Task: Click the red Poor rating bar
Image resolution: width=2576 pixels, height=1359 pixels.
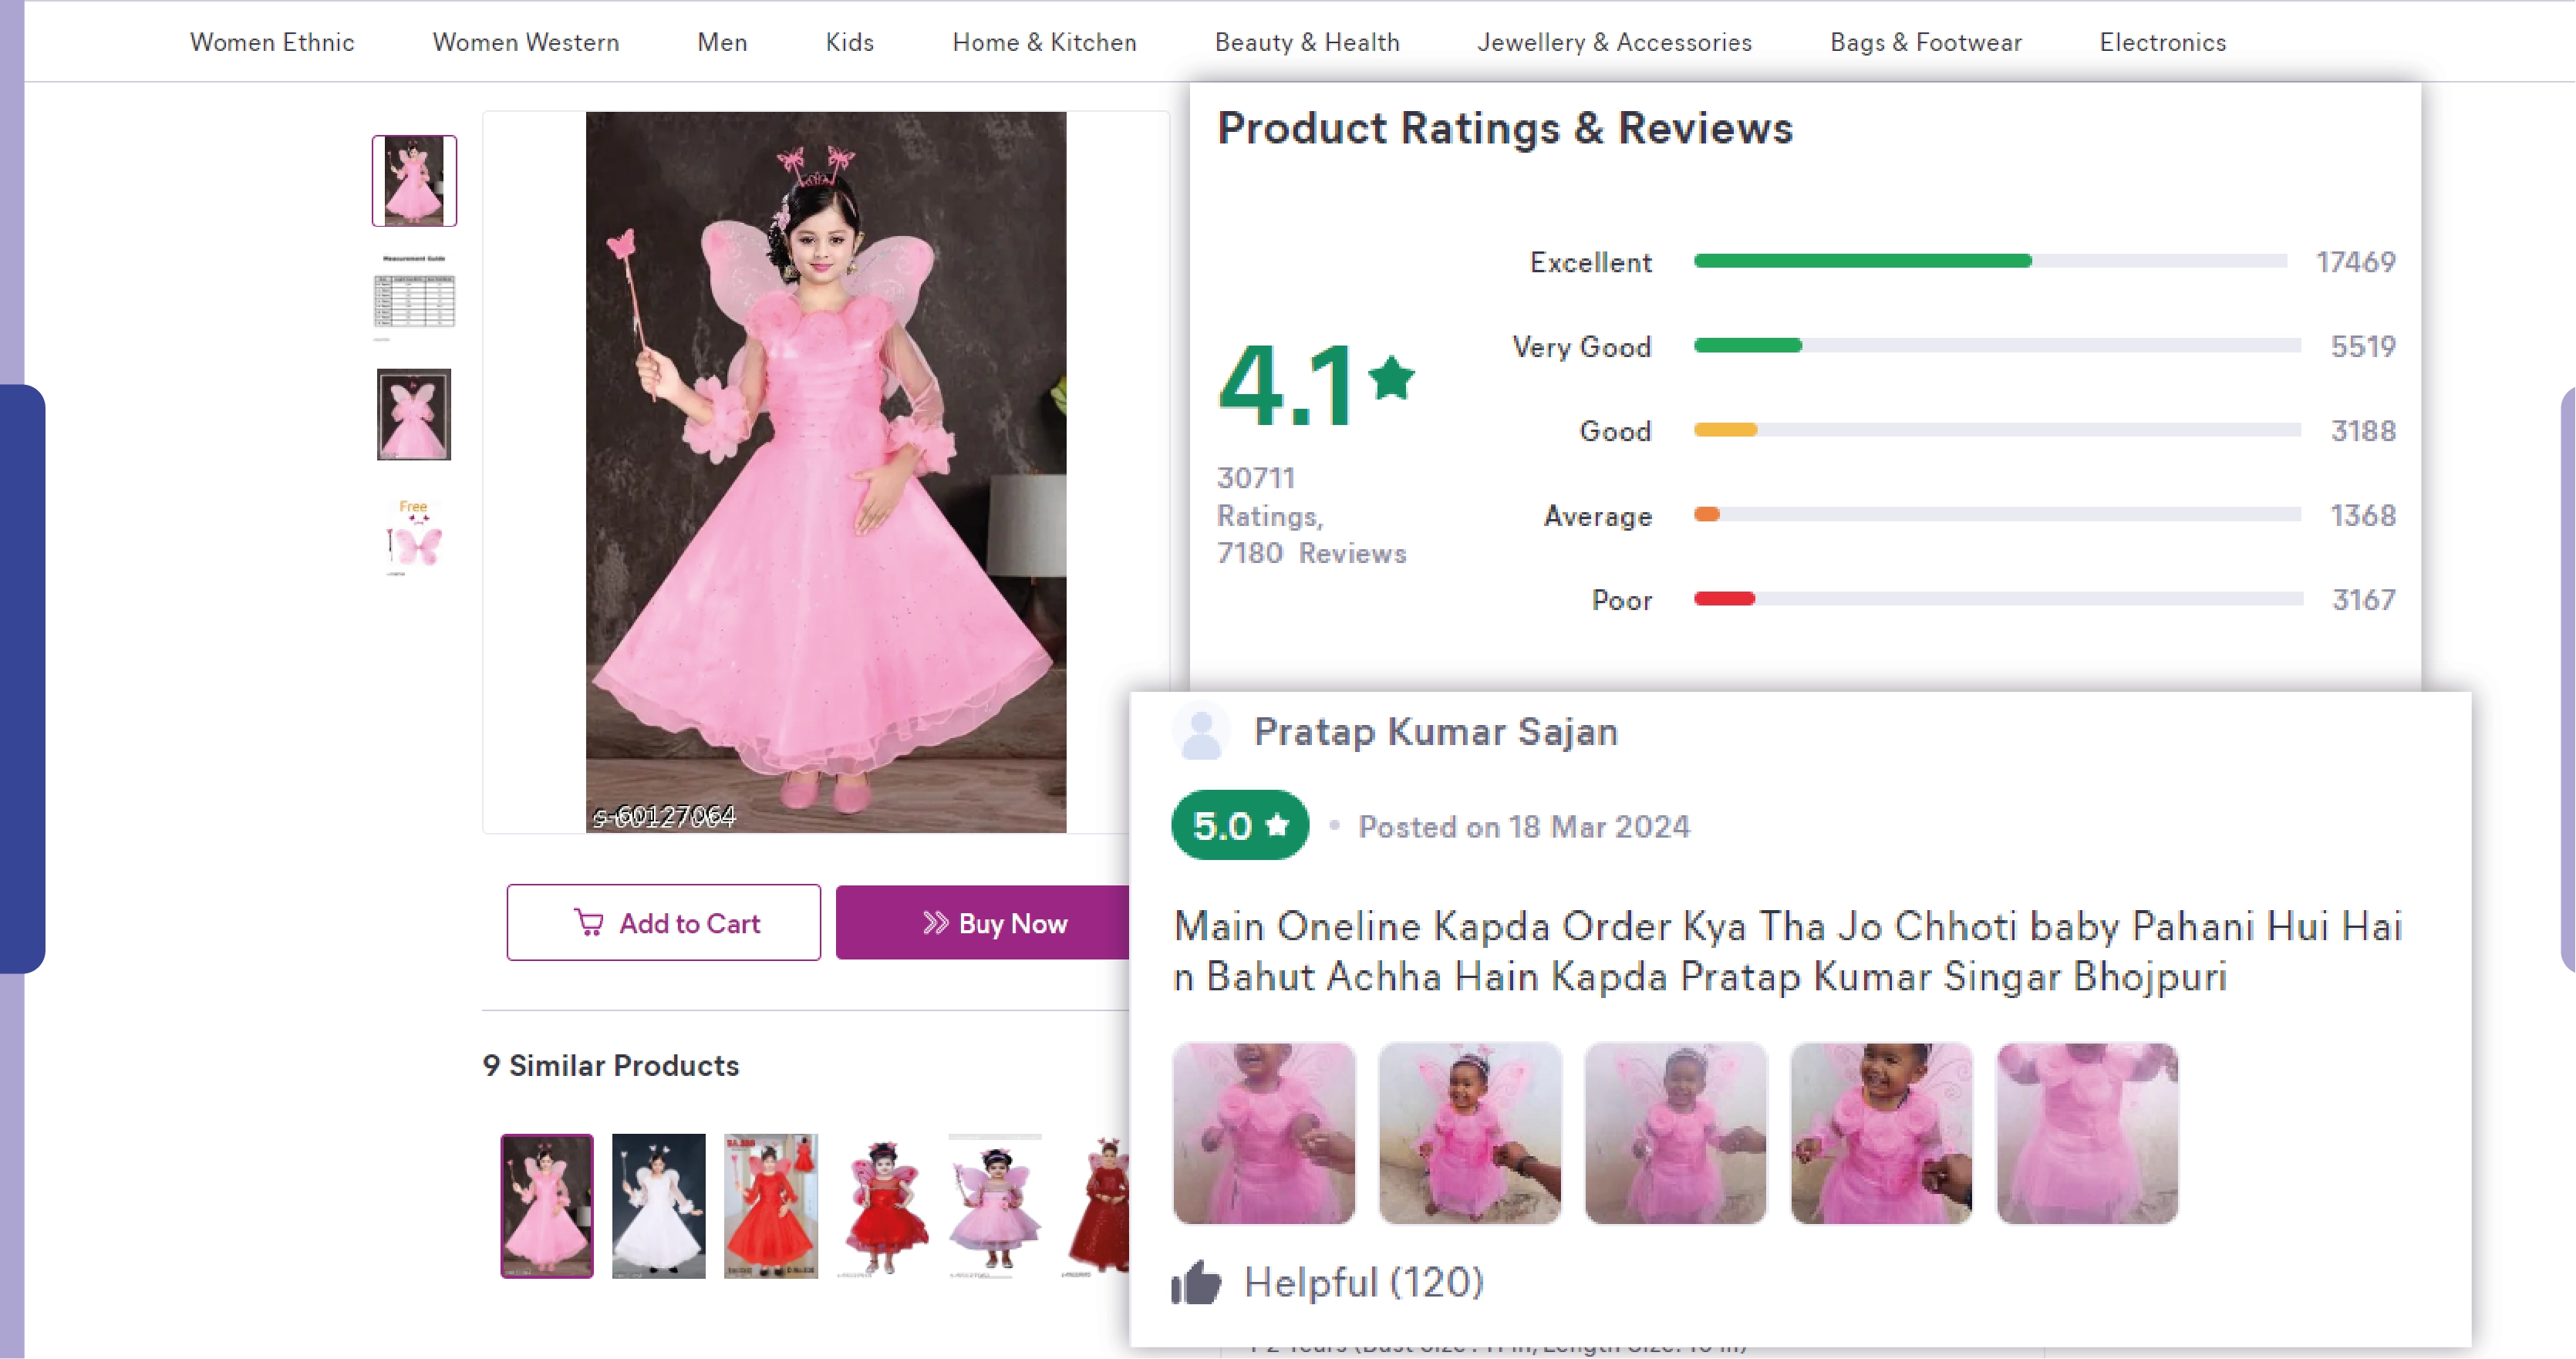Action: (x=1724, y=599)
